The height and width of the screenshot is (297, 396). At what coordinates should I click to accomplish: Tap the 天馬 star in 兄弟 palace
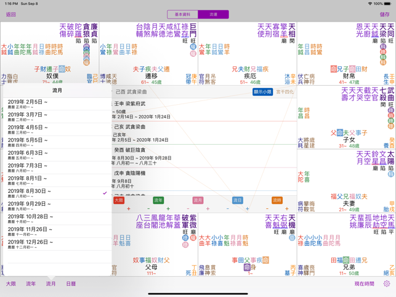click(391, 221)
